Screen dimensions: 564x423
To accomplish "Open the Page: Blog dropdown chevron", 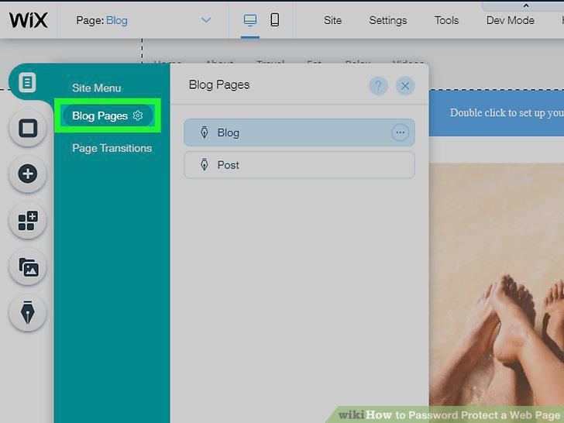I will click(206, 20).
